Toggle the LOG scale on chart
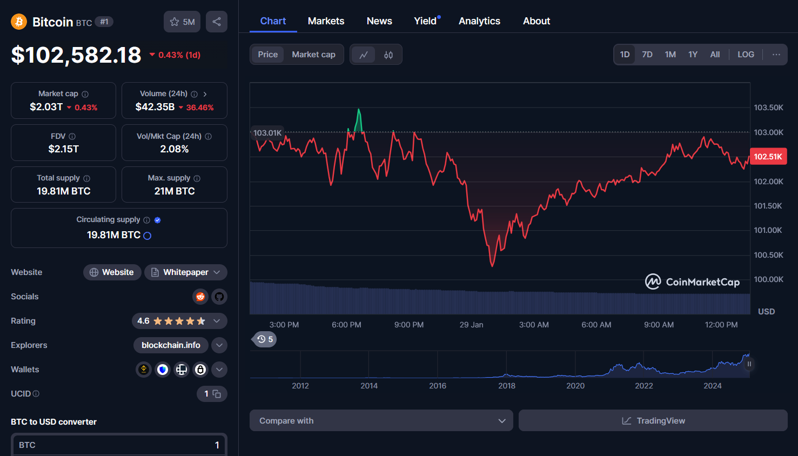798x456 pixels. [x=746, y=55]
